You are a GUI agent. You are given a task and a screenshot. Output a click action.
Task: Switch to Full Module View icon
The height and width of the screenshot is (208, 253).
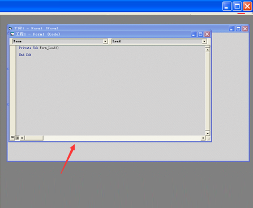(17, 138)
